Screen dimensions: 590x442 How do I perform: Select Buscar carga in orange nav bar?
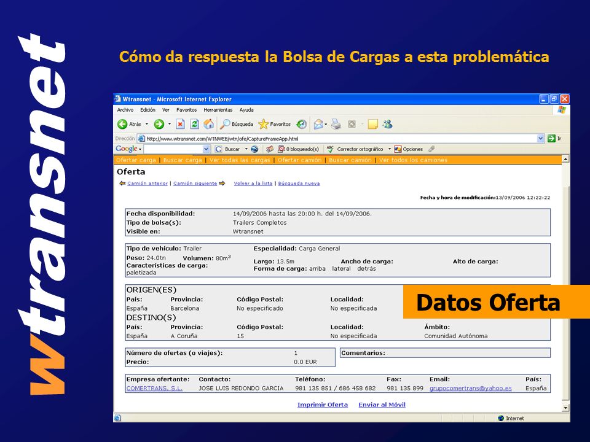(183, 160)
